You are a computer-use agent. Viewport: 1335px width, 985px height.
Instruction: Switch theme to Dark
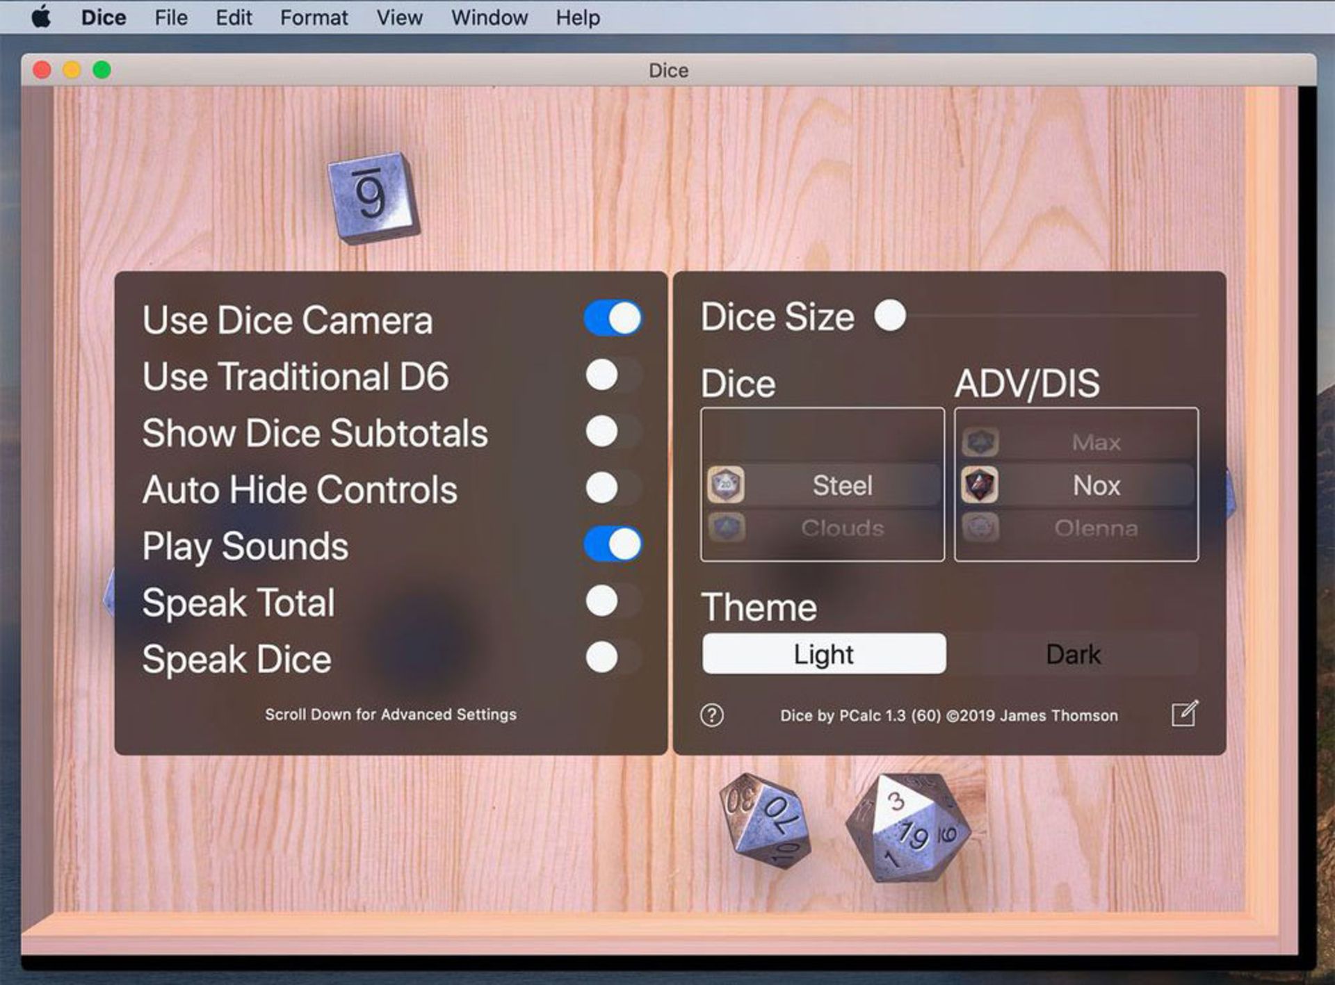[x=1073, y=654]
